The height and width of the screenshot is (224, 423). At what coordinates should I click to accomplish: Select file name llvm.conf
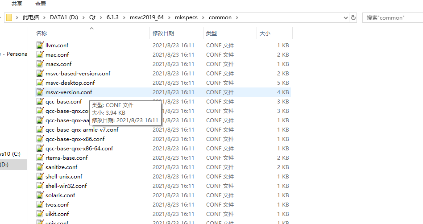tap(57, 46)
